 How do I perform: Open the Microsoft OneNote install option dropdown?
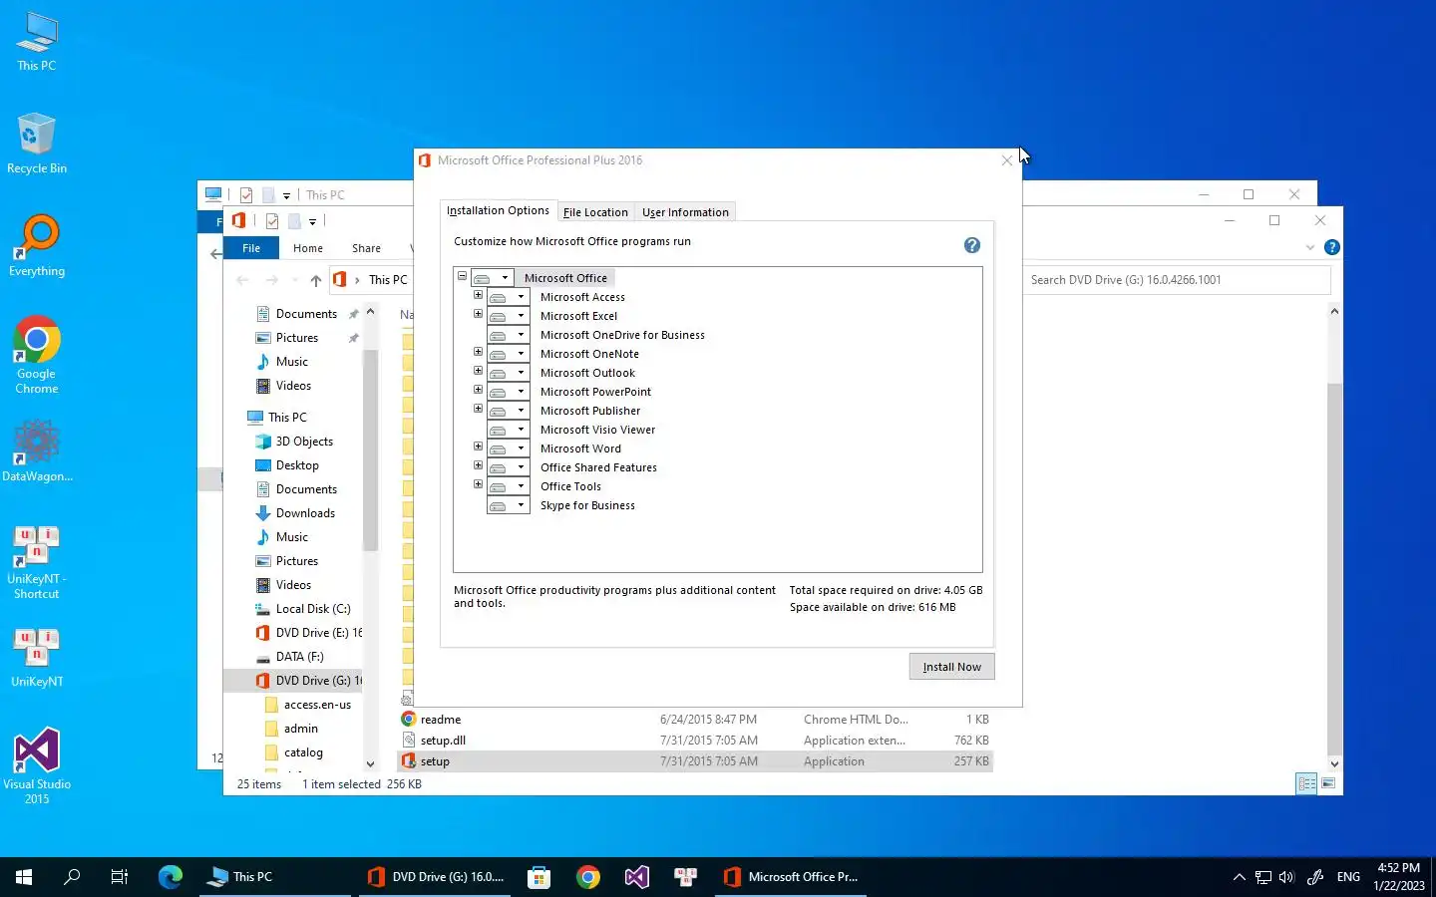(x=508, y=354)
